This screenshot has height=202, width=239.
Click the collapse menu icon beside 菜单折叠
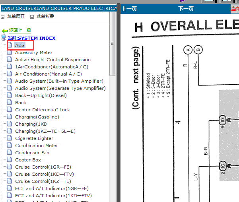32,17
